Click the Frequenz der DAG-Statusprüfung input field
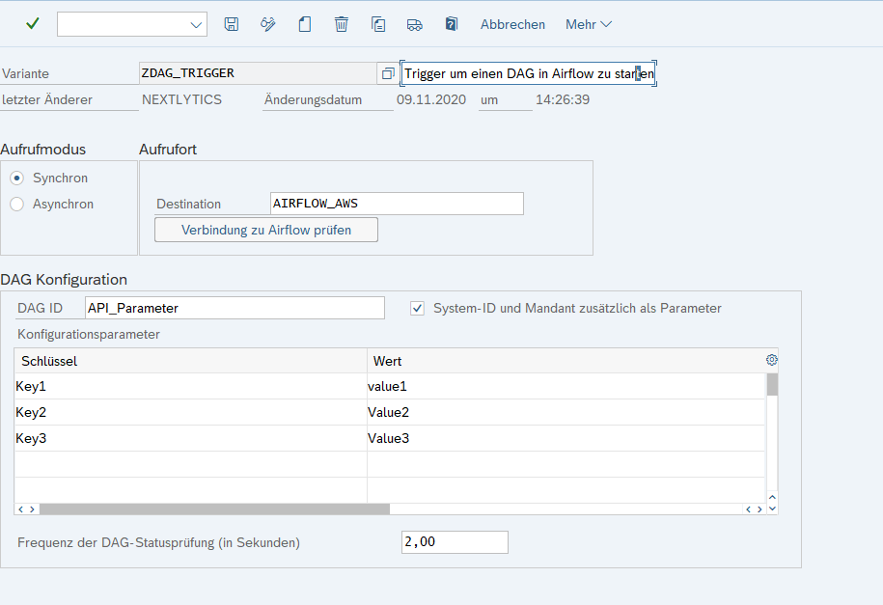Viewport: 883px width, 605px height. tap(454, 541)
